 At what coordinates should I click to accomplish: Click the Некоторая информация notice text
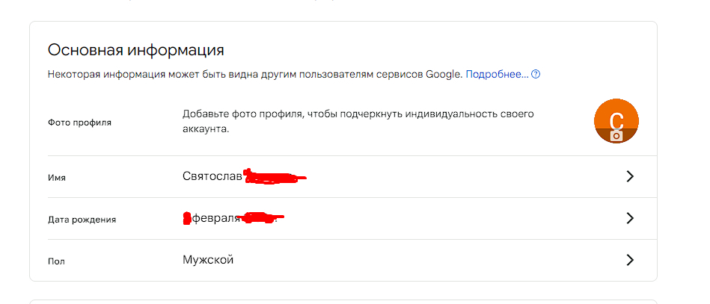255,74
